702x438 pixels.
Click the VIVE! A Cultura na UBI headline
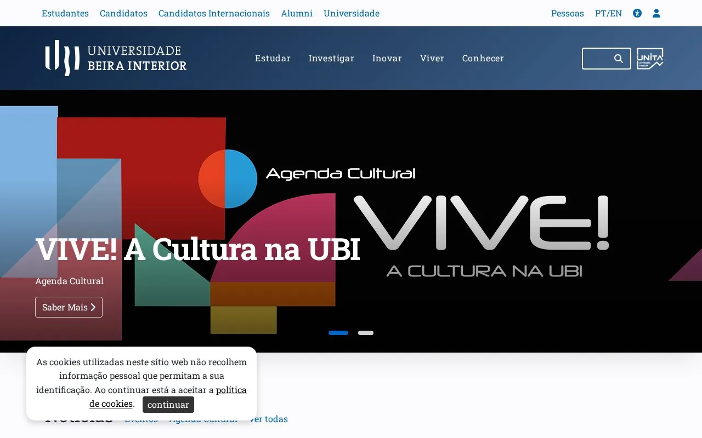(x=197, y=250)
